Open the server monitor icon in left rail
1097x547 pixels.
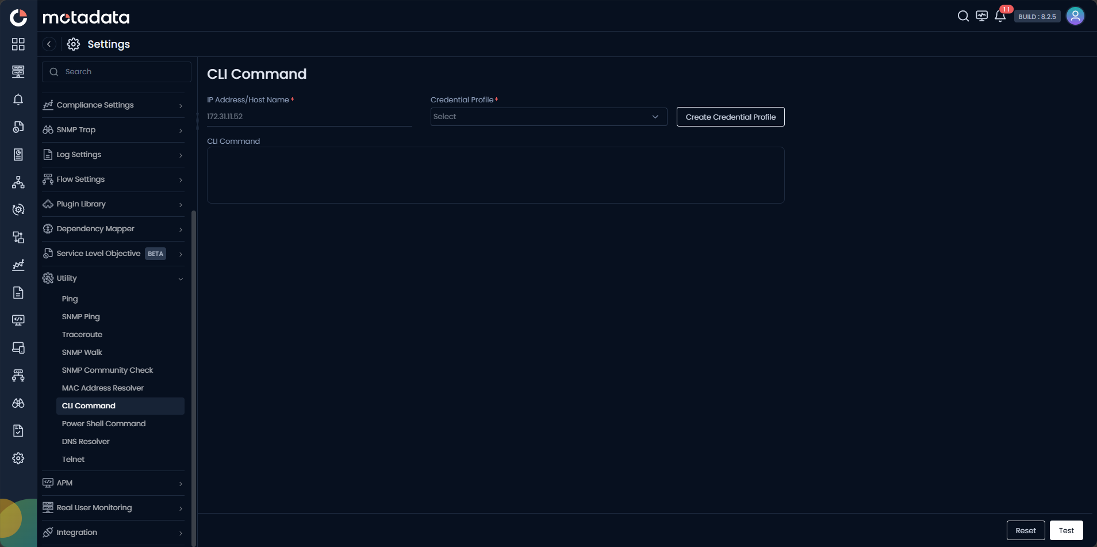pos(18,72)
